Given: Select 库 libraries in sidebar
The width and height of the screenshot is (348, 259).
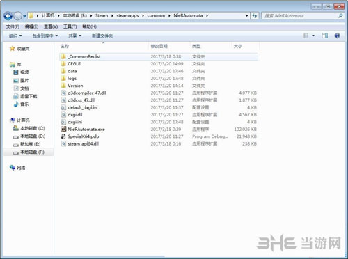Looking at the screenshot, I should (x=15, y=64).
